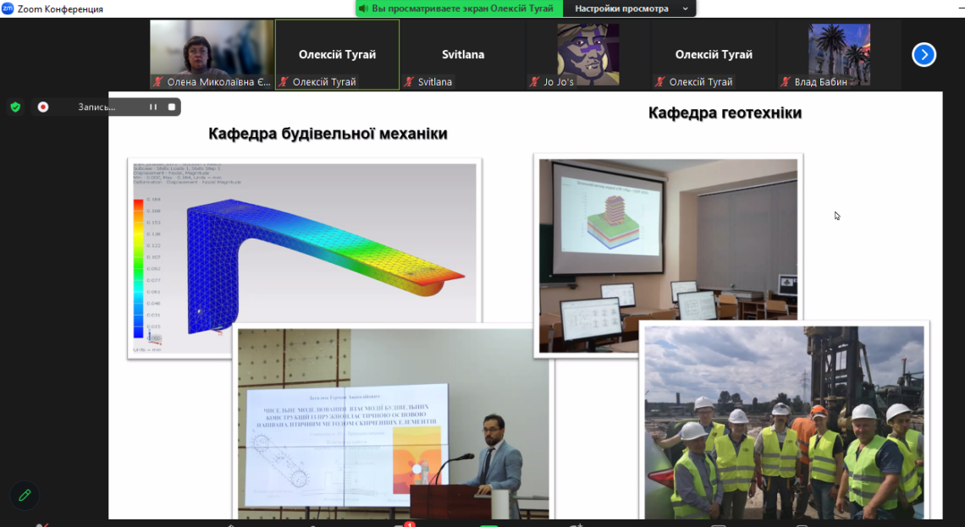This screenshot has height=527, width=965.
Task: Select the Svitlana participant tile
Action: pos(462,49)
